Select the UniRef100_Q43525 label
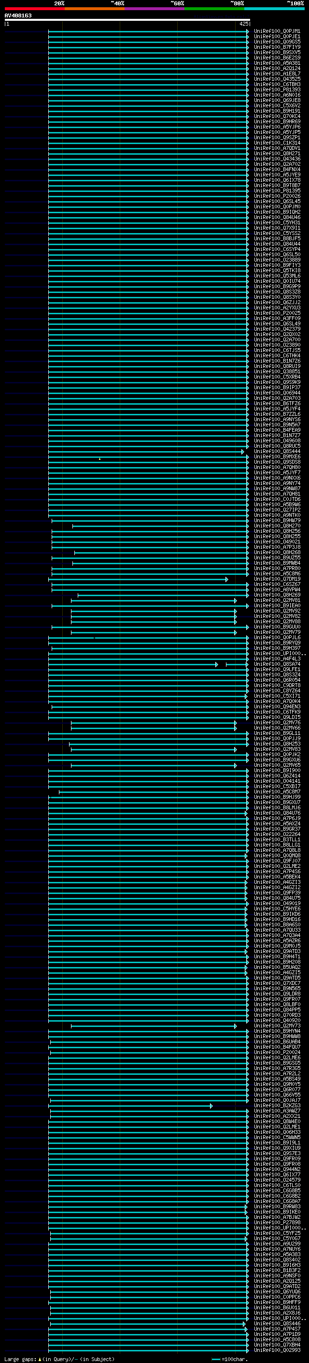Image resolution: width=309 pixels, height=1363 pixels. click(277, 79)
